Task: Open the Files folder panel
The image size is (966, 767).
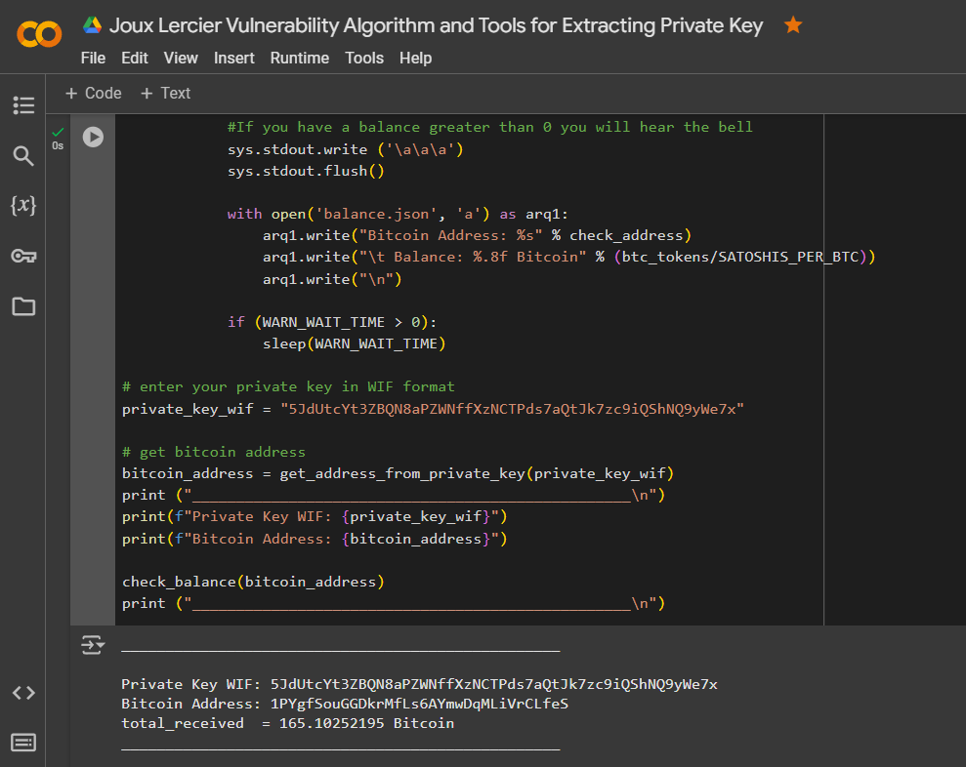Action: (x=23, y=306)
